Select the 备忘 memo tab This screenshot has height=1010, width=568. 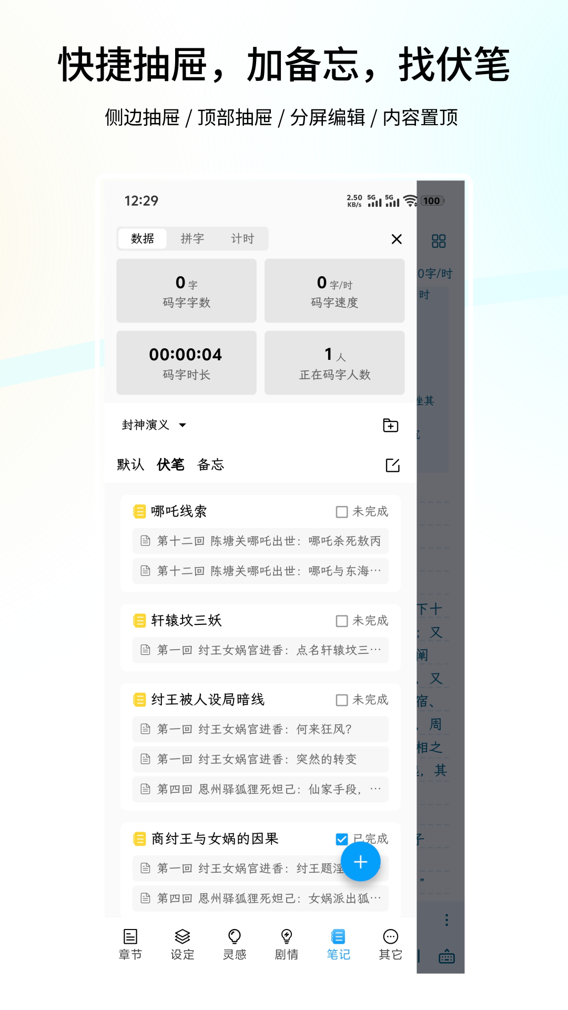(x=210, y=464)
